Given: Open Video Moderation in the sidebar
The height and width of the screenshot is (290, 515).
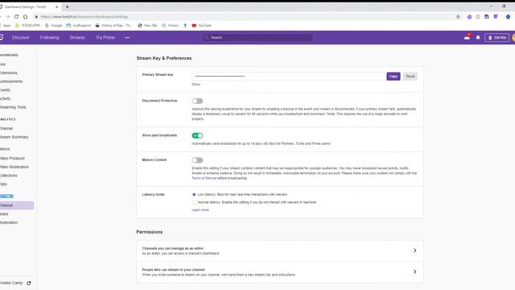Looking at the screenshot, I should click(14, 167).
